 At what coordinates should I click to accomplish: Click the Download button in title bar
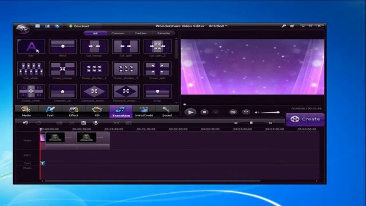click(x=79, y=26)
